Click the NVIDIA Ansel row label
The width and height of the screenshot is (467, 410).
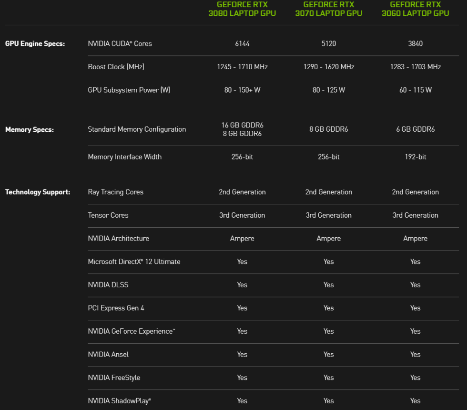click(x=109, y=354)
